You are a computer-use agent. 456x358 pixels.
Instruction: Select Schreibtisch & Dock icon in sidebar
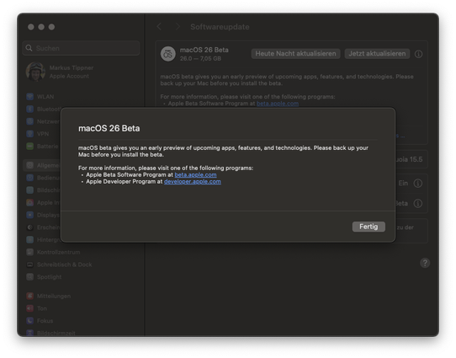(x=29, y=264)
